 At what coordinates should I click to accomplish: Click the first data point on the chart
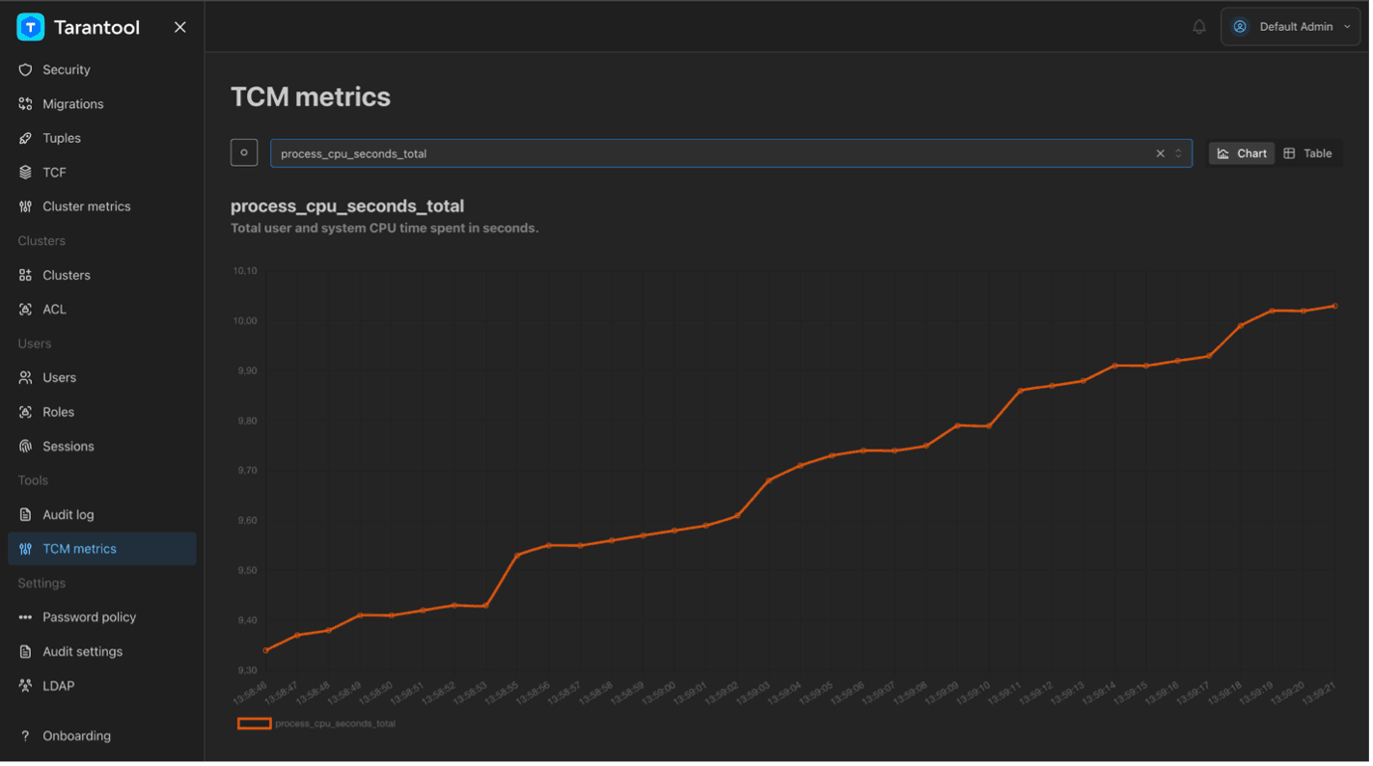point(267,651)
